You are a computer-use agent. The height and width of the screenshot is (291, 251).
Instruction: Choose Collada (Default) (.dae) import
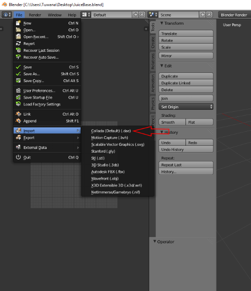pos(111,131)
